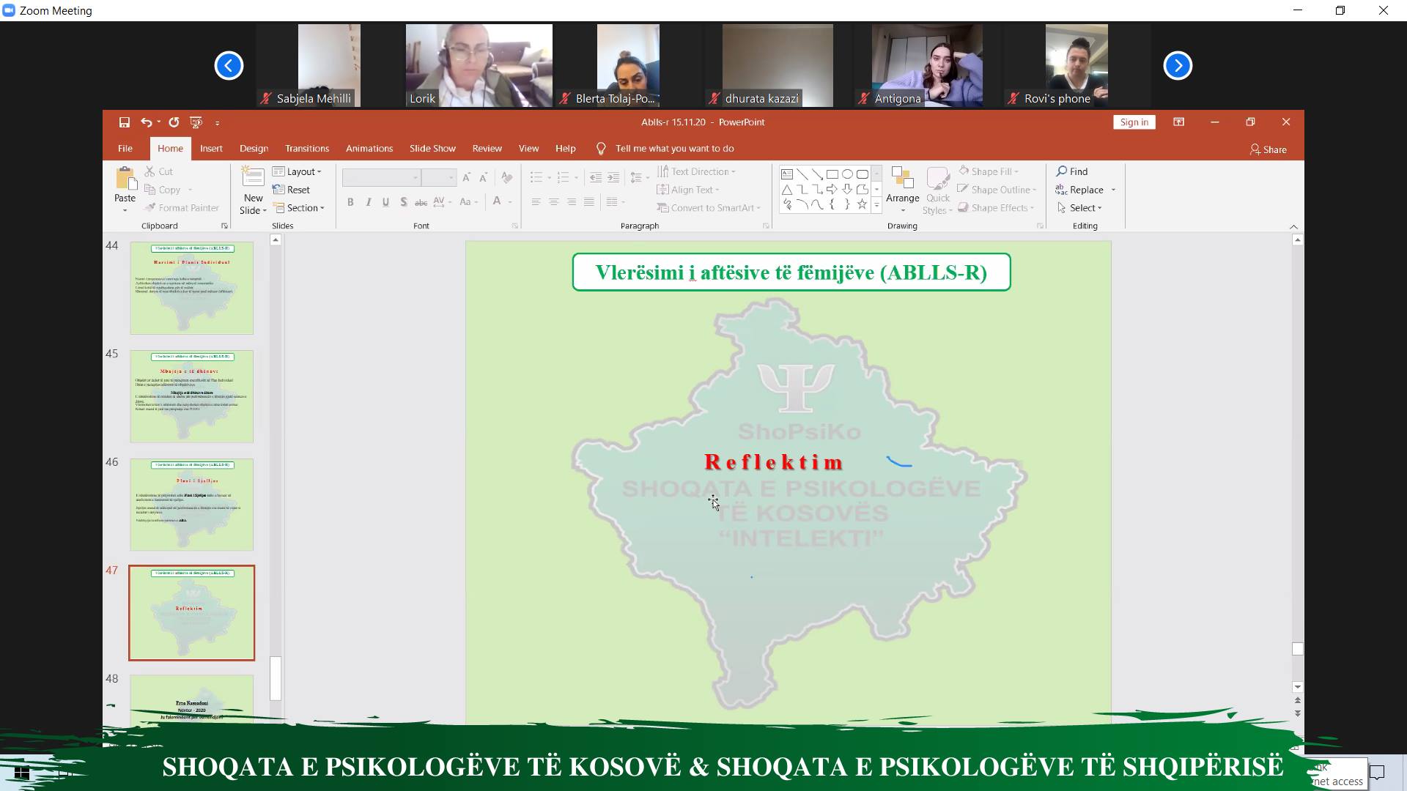Click the Share button

[1268, 149]
